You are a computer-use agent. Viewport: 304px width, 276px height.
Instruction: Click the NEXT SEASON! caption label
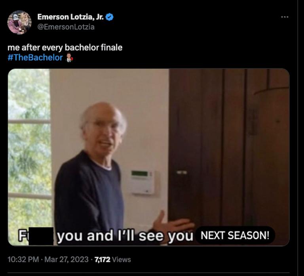235,236
